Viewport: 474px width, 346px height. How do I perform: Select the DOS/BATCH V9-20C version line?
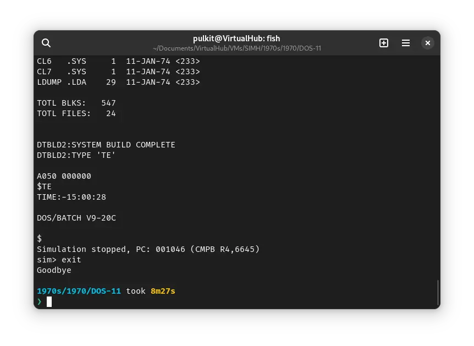(76, 218)
